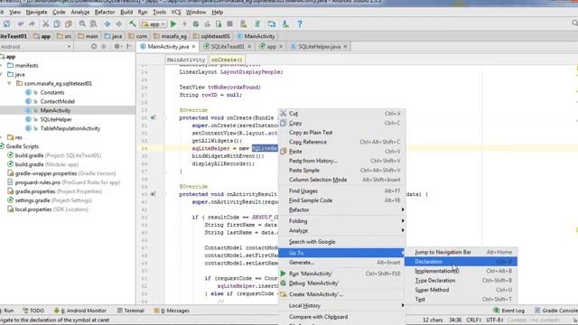This screenshot has height=325, width=578.
Task: Open Project Structure toolbar icon
Action: pos(272,24)
